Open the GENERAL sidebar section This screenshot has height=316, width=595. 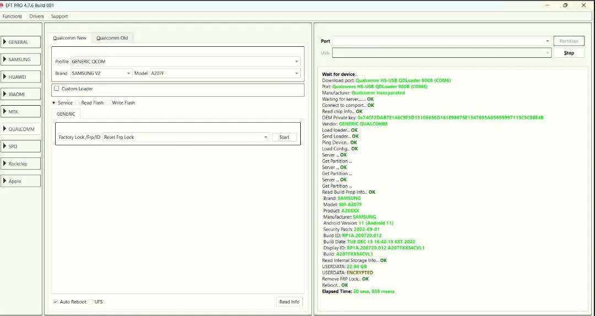[21, 42]
